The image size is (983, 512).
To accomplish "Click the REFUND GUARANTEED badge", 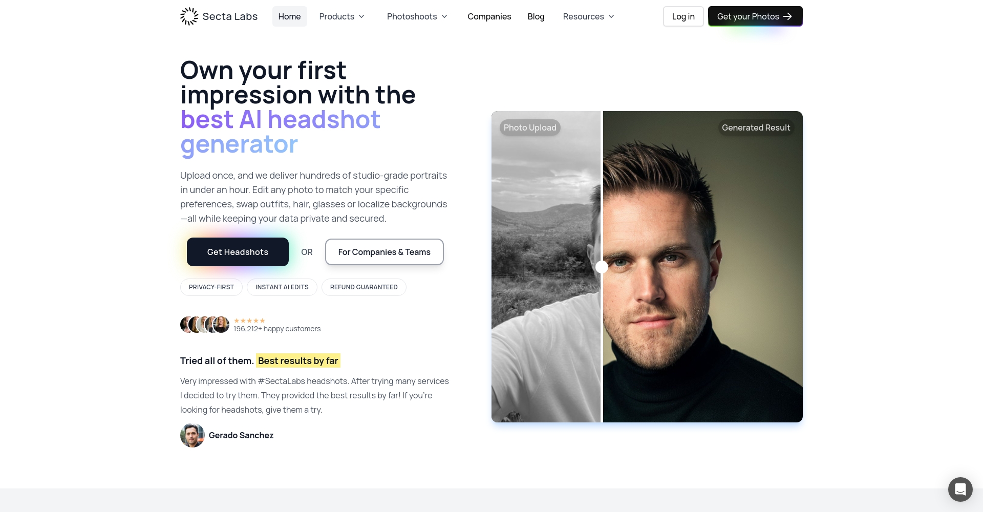I will click(364, 287).
